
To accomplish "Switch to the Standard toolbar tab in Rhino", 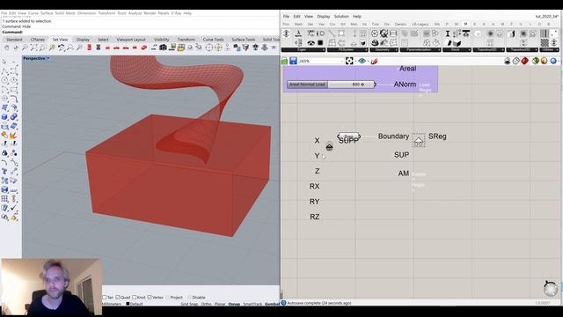I will pyautogui.click(x=14, y=40).
